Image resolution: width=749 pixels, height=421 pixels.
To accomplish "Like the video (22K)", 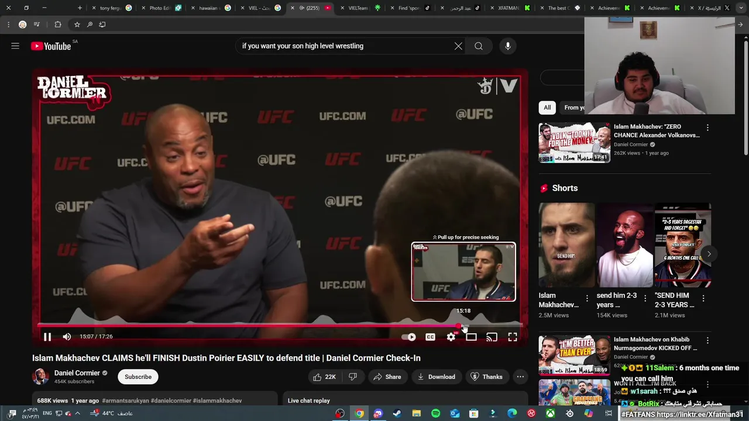I will pos(325,377).
